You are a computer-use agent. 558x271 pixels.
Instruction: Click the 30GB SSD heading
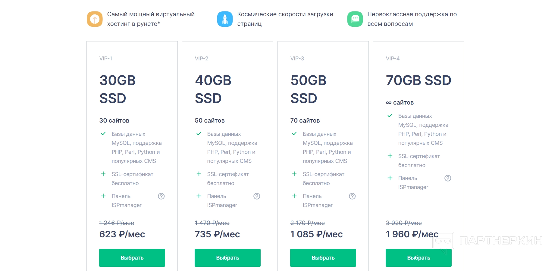point(118,89)
